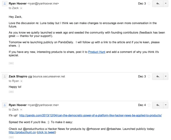Show trimmed content in last email
171x140 pixels.
(11, 137)
